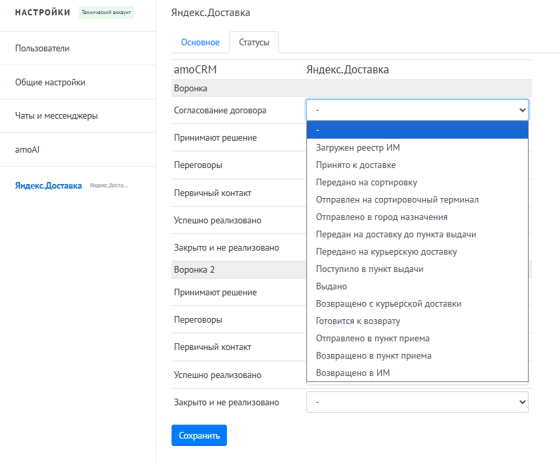Click the НАСТРОЙКИ heading
Viewport: 560px width, 462px height.
pos(43,13)
